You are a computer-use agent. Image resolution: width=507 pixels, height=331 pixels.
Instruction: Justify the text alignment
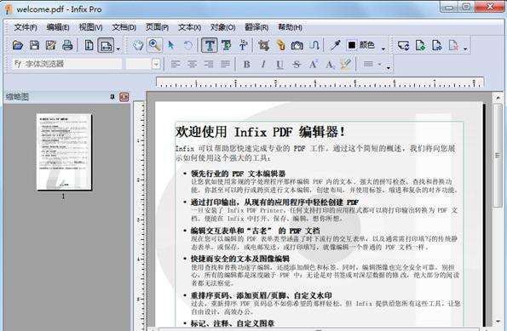click(225, 65)
